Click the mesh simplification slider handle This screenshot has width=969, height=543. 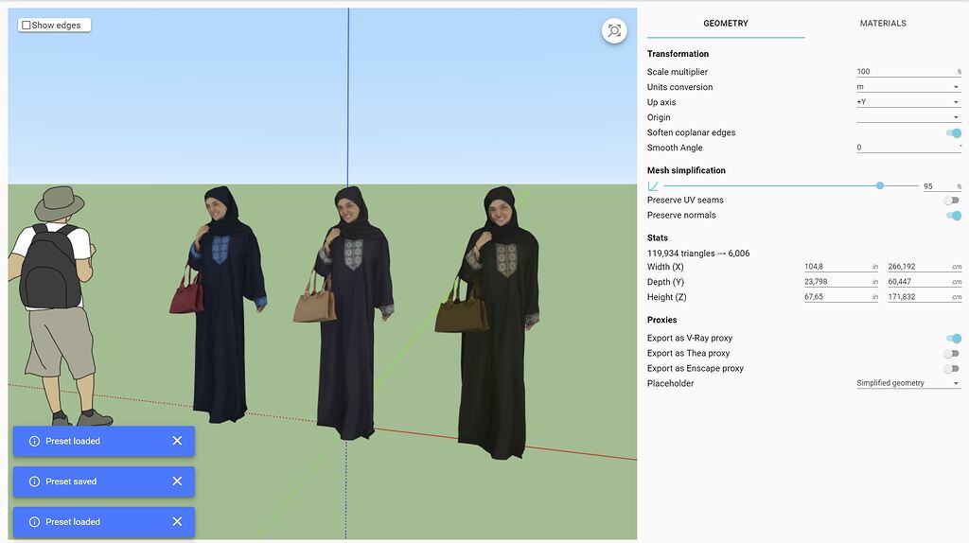880,186
